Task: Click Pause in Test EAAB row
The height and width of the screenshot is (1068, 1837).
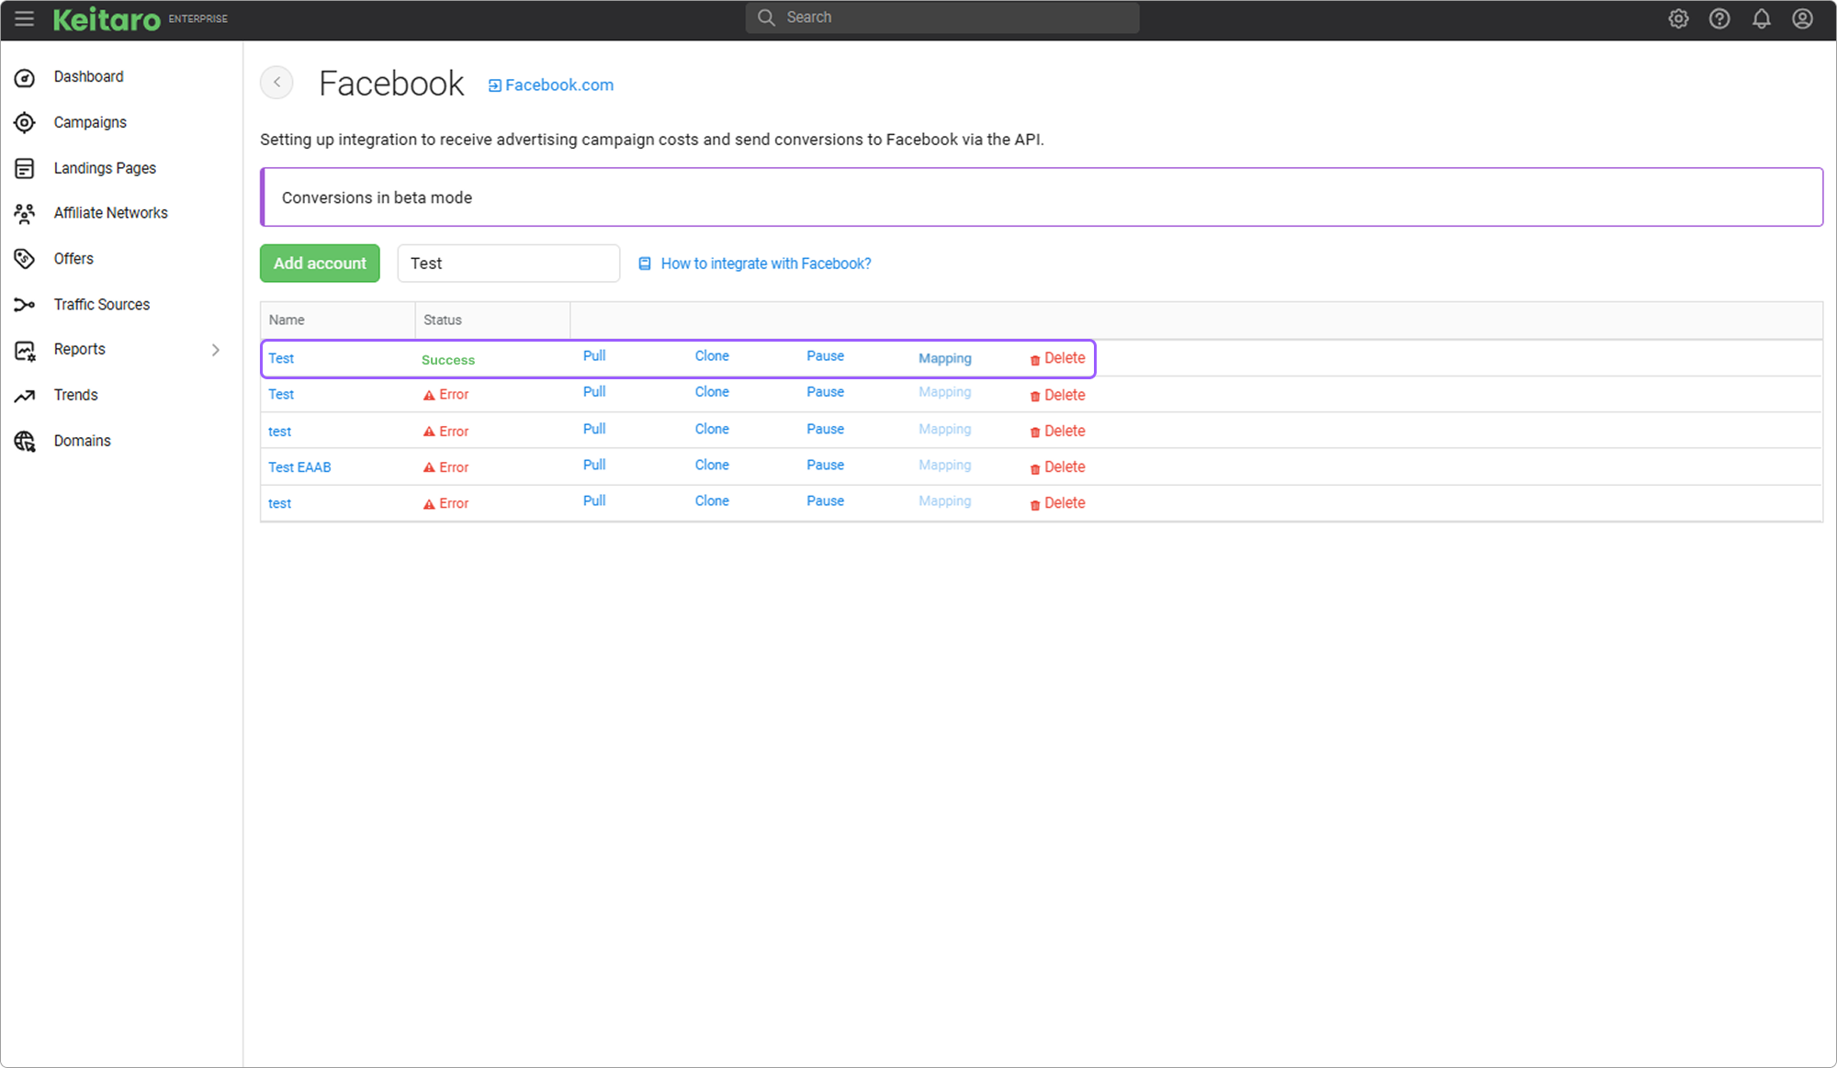Action: (825, 466)
